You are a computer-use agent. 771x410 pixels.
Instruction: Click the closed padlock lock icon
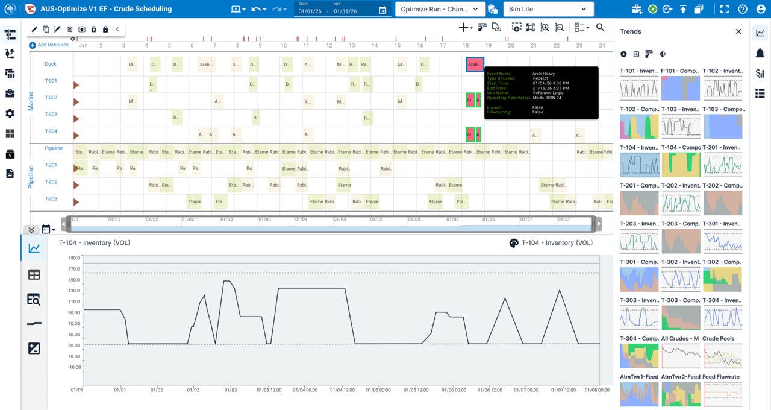105,29
